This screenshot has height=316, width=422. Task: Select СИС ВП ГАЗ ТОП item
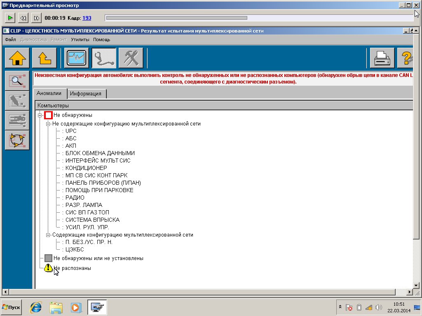[87, 212]
